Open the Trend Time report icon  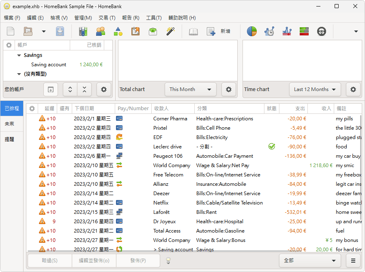coord(269,31)
